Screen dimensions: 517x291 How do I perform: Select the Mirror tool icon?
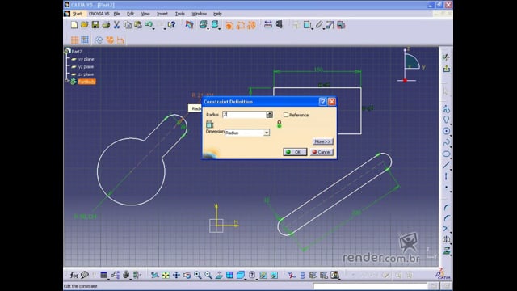[447, 239]
